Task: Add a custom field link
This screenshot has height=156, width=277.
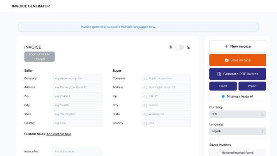Action: [59, 134]
